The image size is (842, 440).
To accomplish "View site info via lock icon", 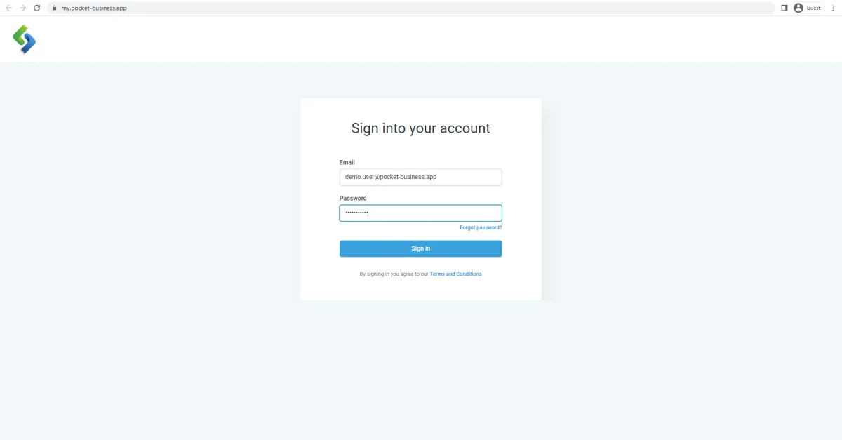I will tap(53, 8).
